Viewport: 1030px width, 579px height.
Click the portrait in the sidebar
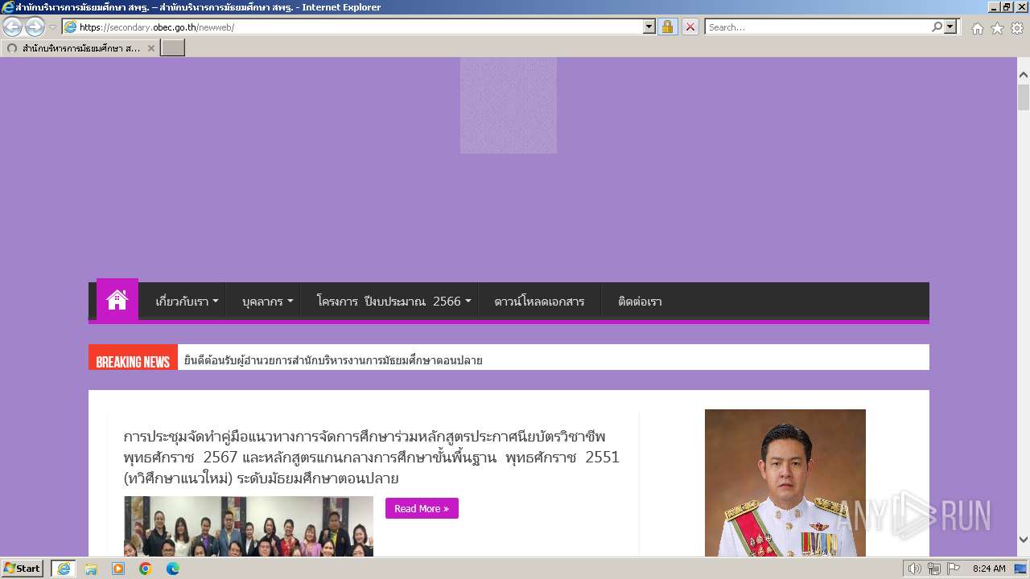click(785, 482)
